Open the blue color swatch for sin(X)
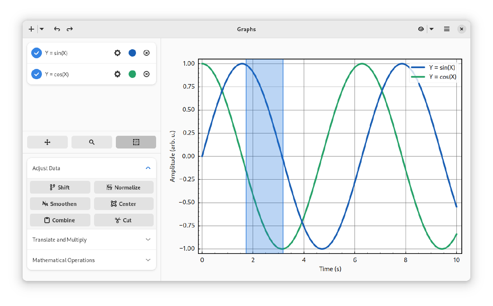 pos(132,53)
